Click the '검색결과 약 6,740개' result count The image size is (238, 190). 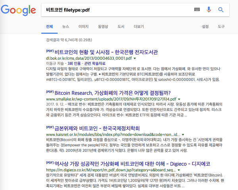69,40
